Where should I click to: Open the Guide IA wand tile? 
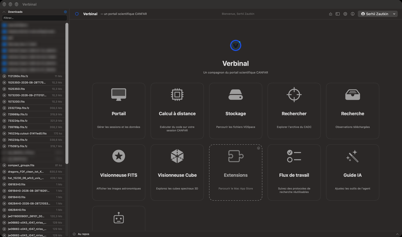point(352,172)
